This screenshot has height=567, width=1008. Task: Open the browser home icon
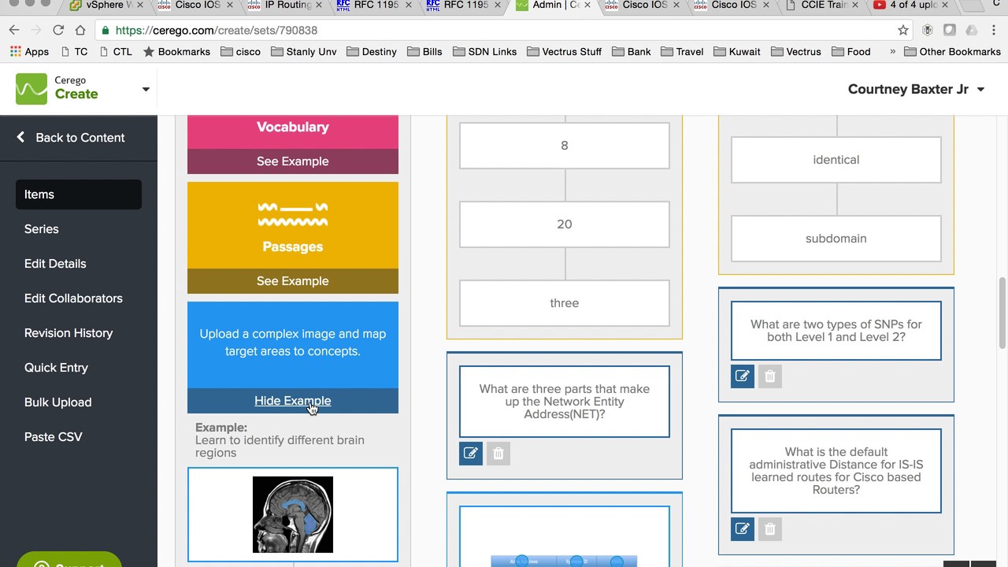pos(80,30)
